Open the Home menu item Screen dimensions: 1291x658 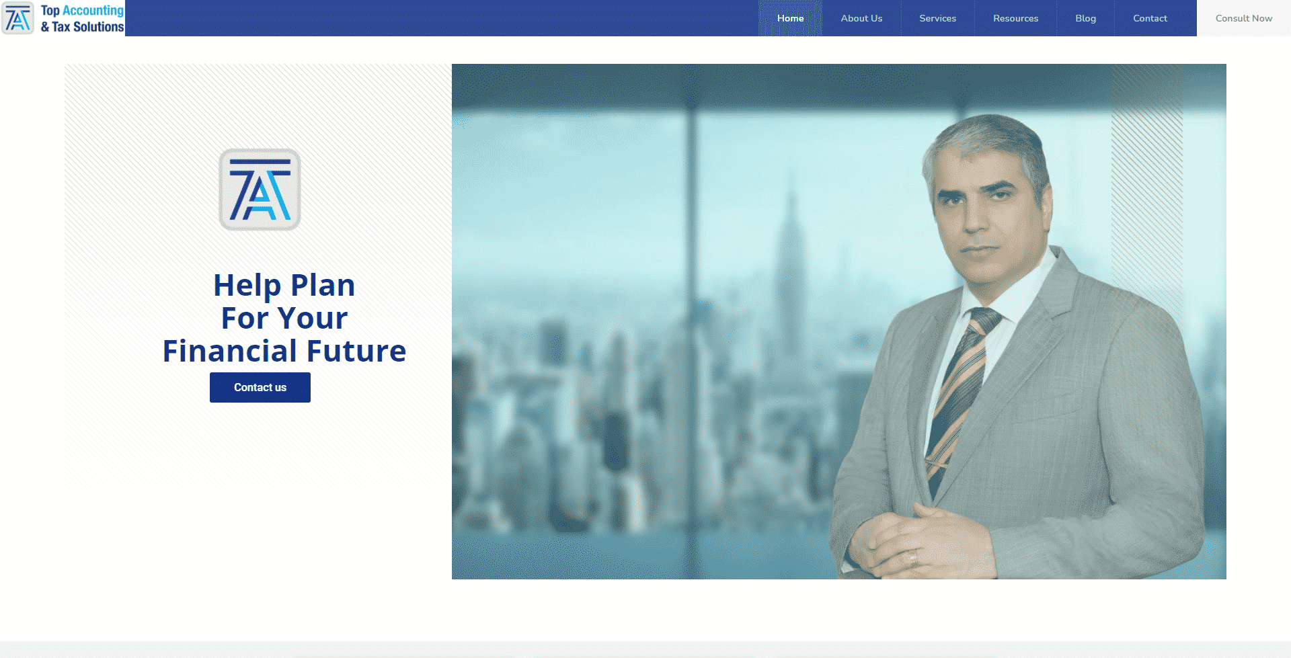(790, 18)
